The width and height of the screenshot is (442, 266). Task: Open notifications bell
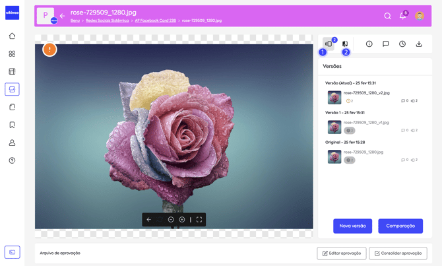[x=402, y=16]
